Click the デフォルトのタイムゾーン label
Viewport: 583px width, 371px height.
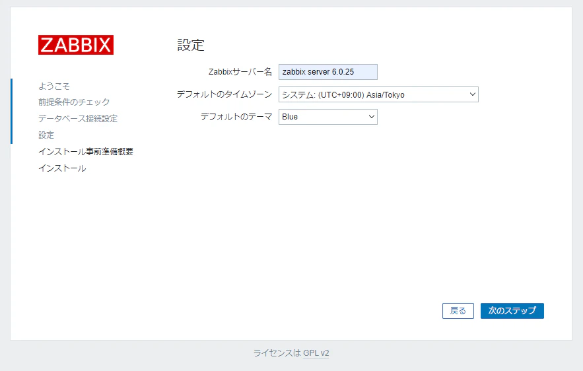coord(224,94)
